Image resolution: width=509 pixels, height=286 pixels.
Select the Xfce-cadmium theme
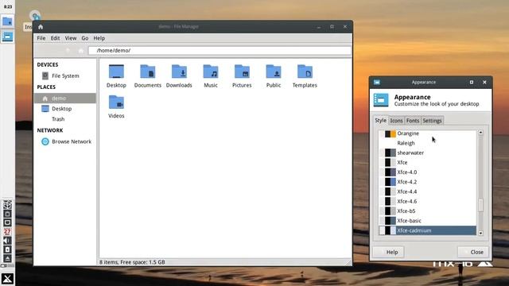click(427, 230)
